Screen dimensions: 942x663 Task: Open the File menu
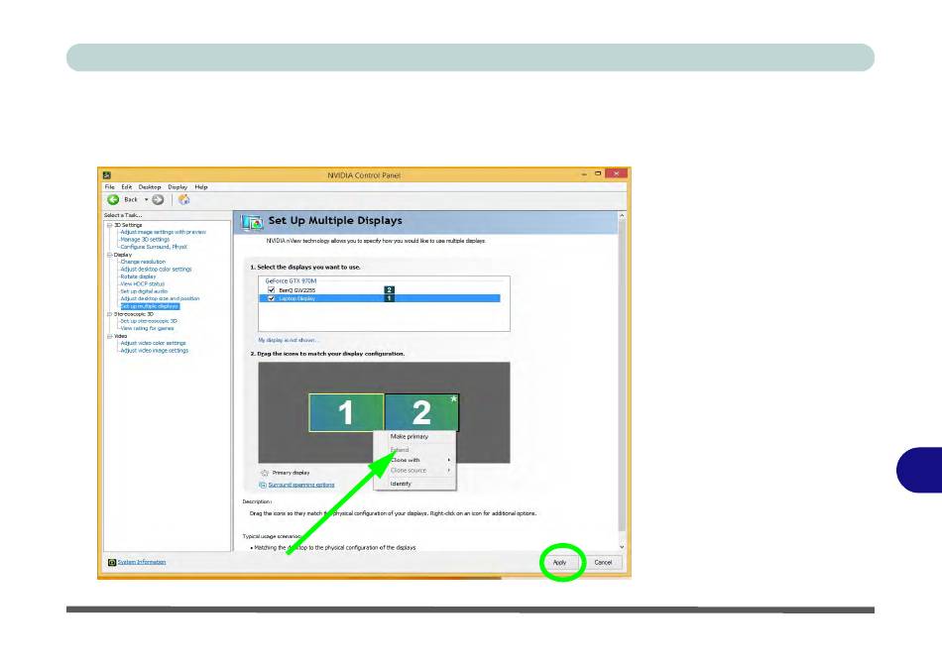[109, 186]
